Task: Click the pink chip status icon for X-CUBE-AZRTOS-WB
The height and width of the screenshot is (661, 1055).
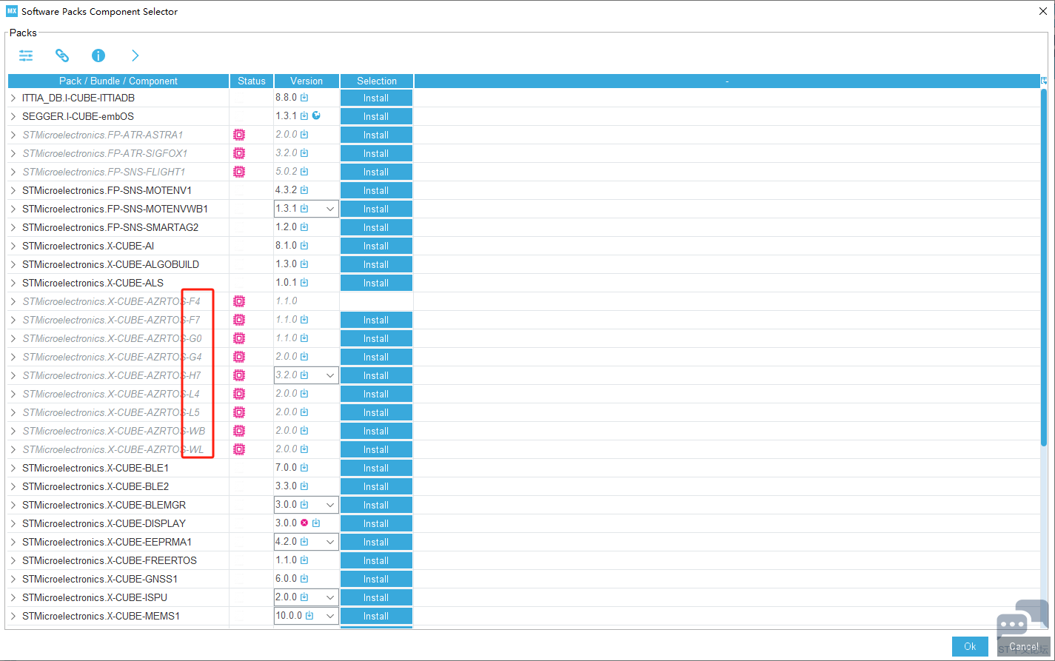Action: pos(239,431)
